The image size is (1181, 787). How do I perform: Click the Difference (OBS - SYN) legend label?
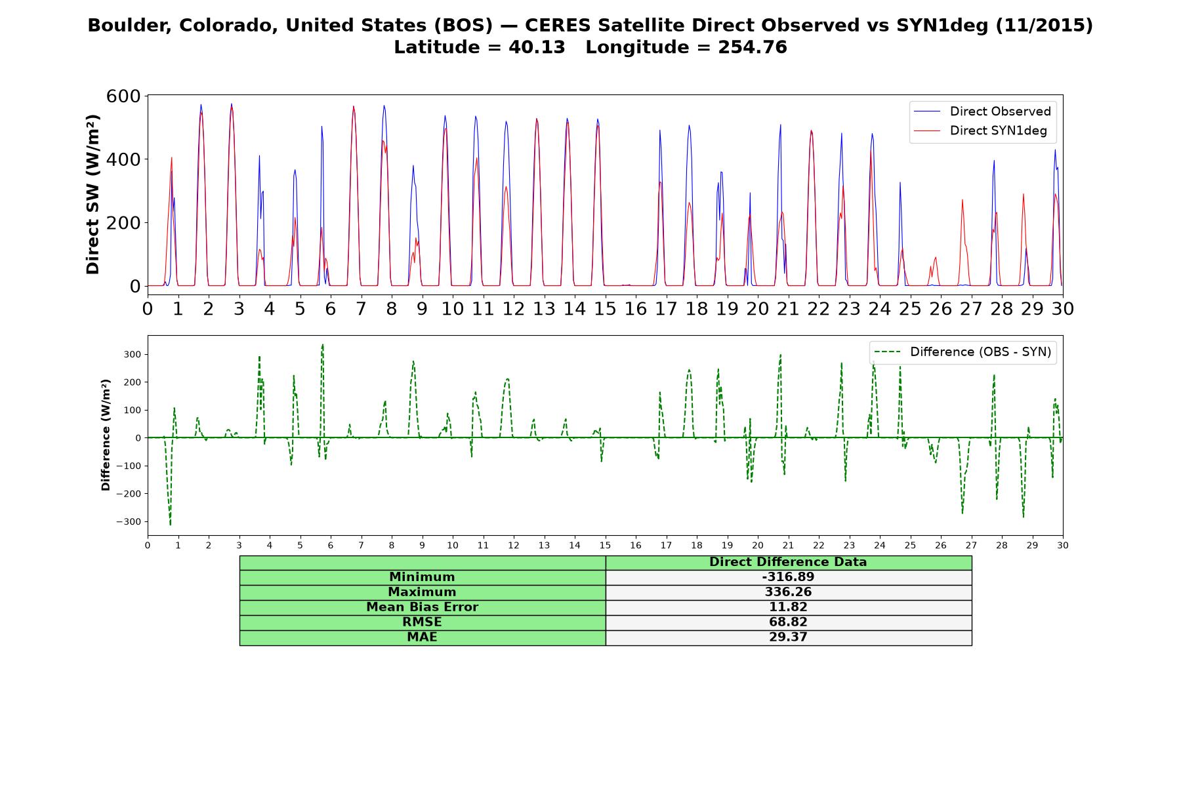coord(980,352)
